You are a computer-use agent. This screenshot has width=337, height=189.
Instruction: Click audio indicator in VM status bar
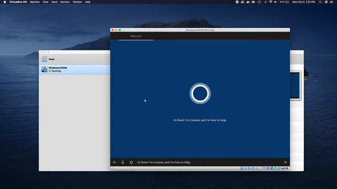point(249,169)
